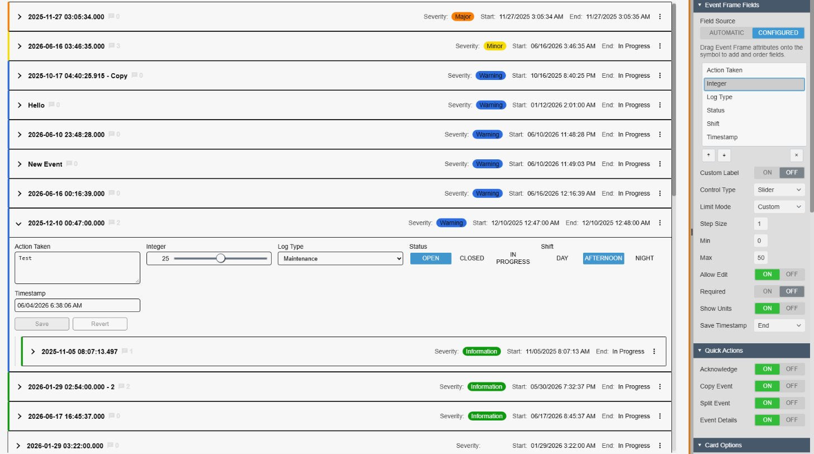Toggle the Show Units switch
This screenshot has width=814, height=454.
(x=779, y=308)
